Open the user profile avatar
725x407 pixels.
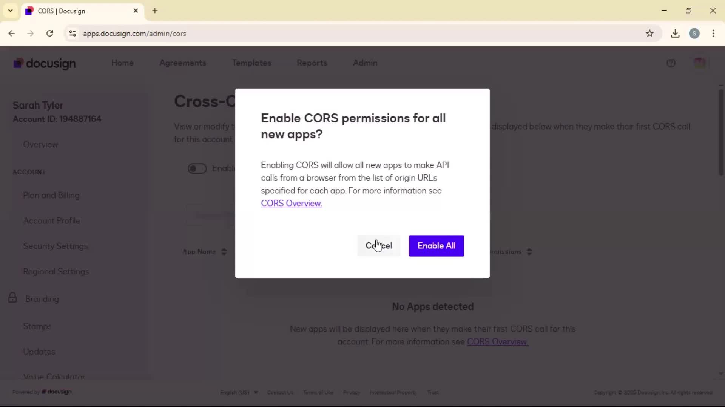coord(699,63)
